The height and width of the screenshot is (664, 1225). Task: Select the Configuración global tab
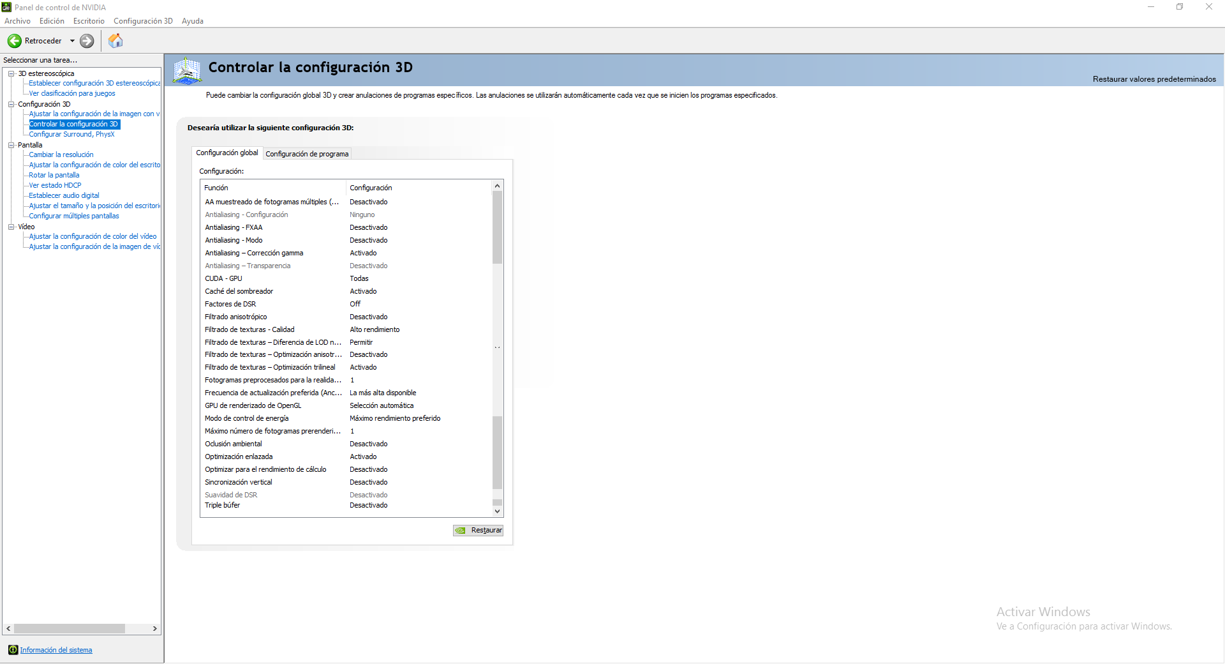227,153
